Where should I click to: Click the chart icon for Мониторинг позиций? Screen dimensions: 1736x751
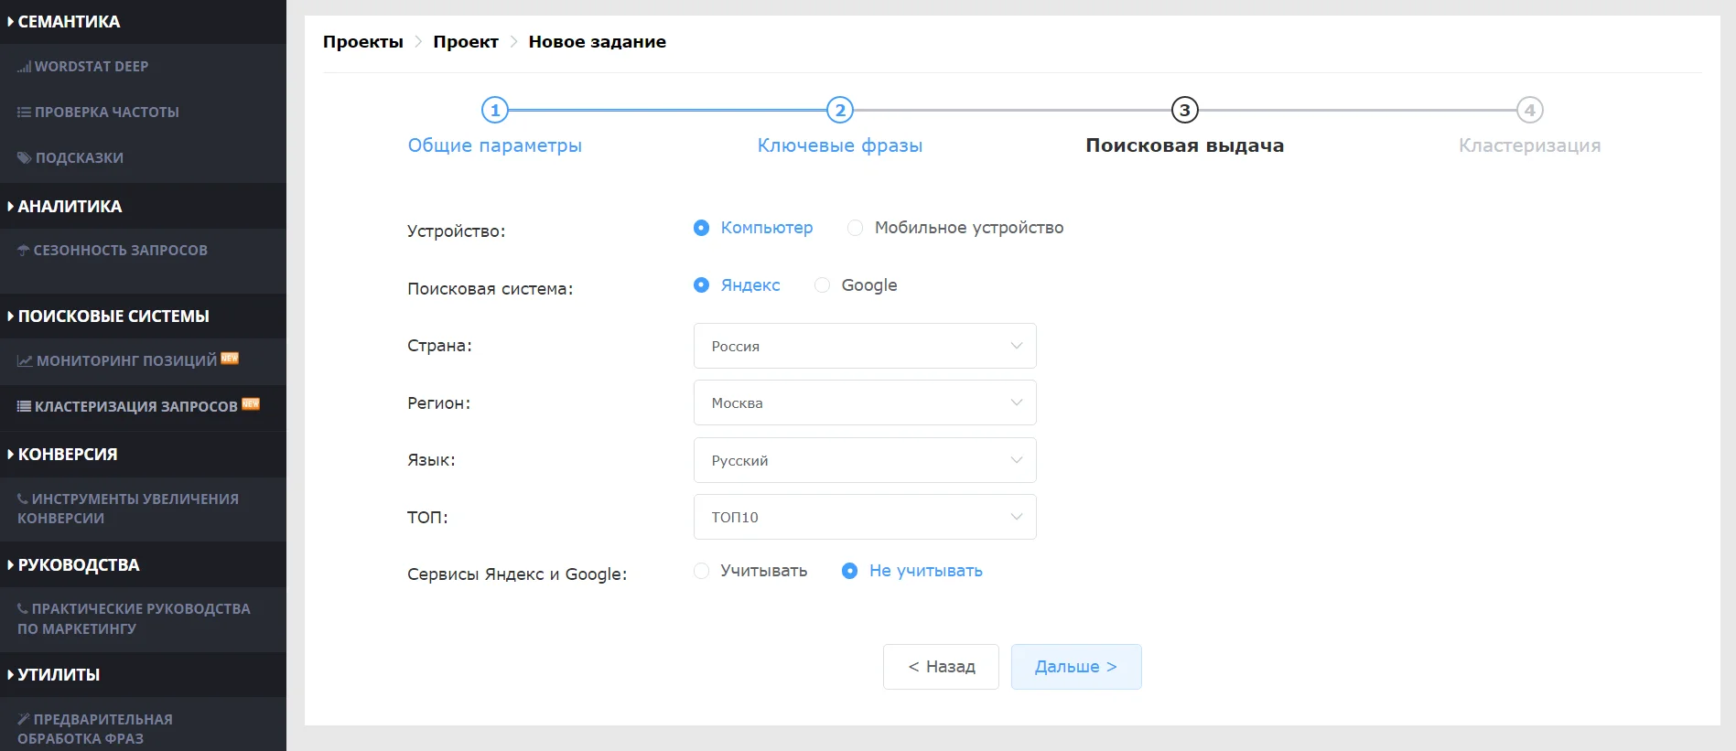pos(25,361)
